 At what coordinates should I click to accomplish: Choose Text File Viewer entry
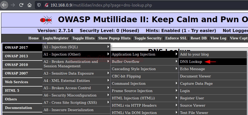(213, 113)
